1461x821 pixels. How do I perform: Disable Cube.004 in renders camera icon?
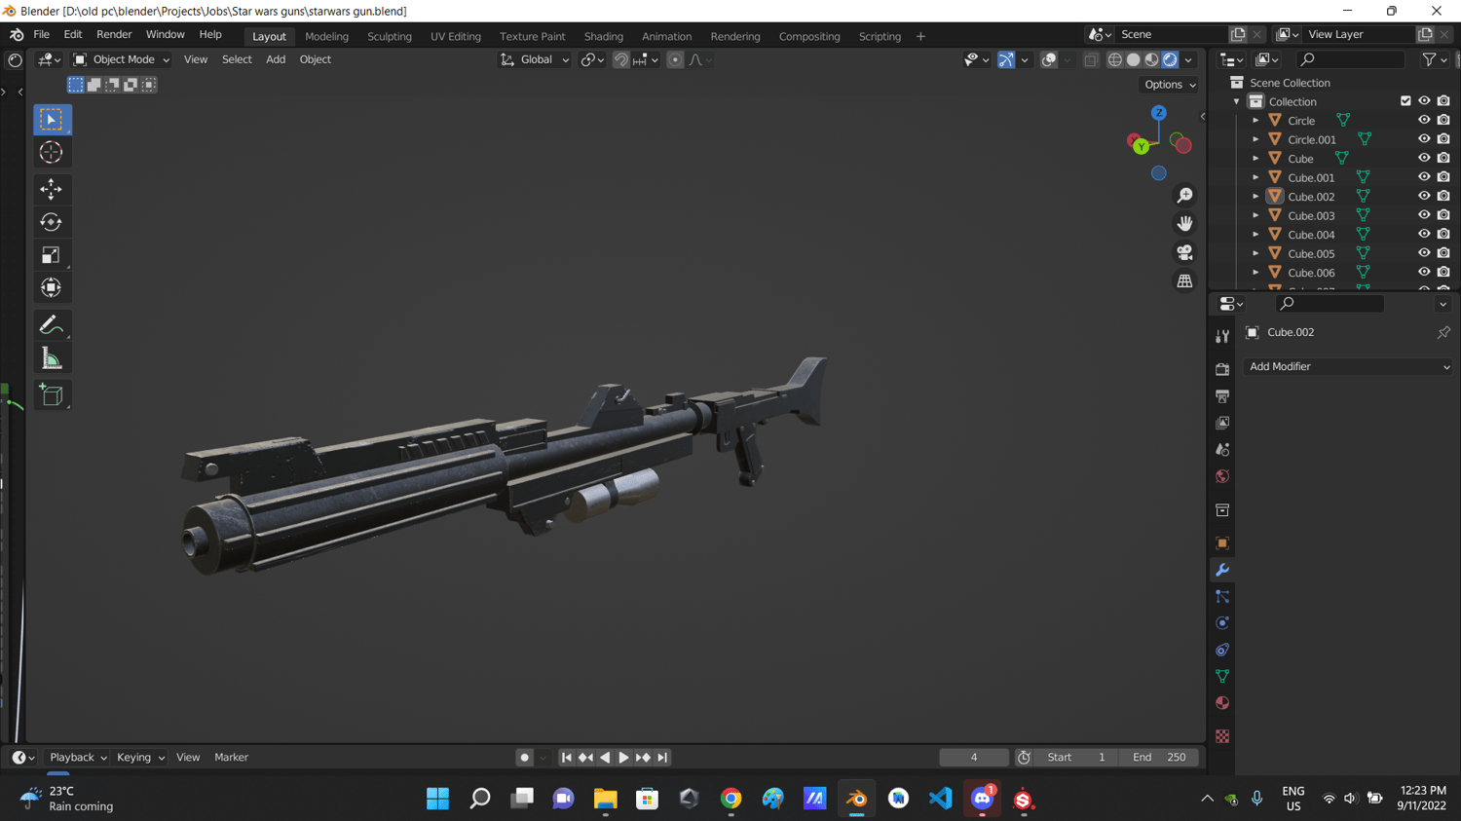[x=1443, y=234]
